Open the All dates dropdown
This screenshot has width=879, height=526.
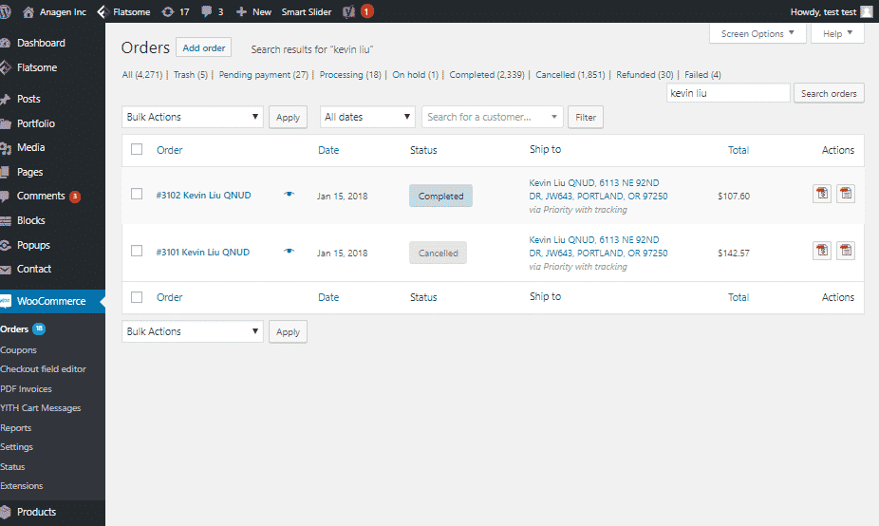367,117
